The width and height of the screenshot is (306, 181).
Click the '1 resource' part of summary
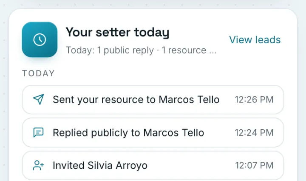(184, 50)
